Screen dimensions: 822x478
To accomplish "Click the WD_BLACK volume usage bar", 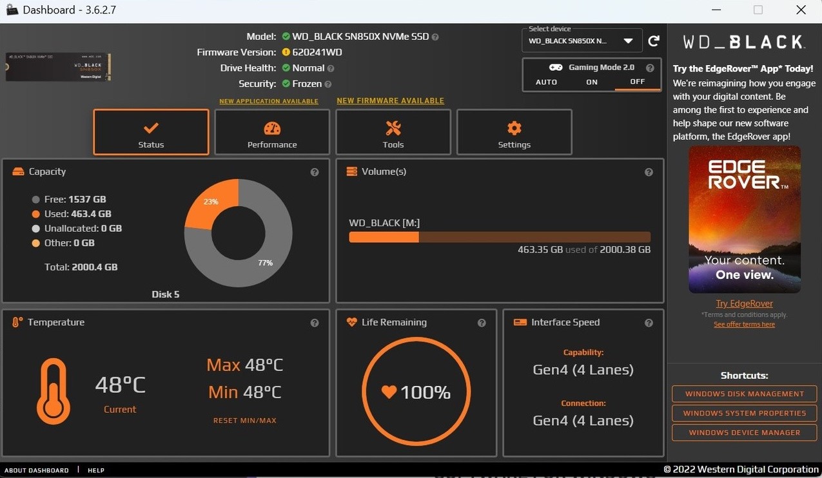I will pyautogui.click(x=500, y=236).
